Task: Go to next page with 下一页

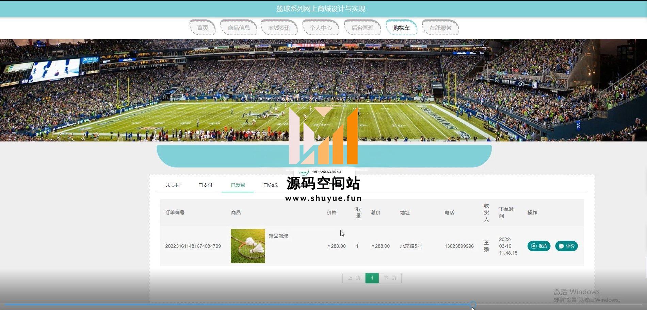Action: [390, 278]
